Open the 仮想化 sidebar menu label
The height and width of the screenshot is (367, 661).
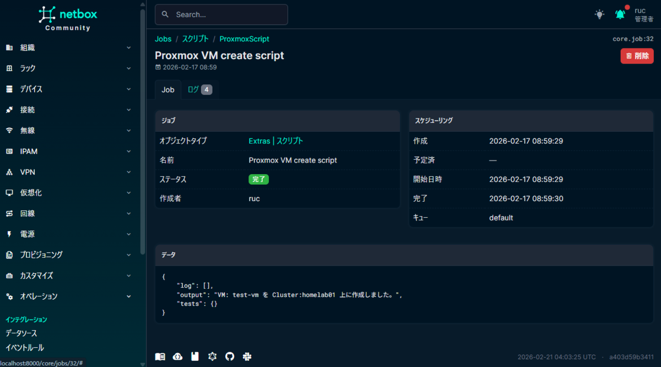31,193
